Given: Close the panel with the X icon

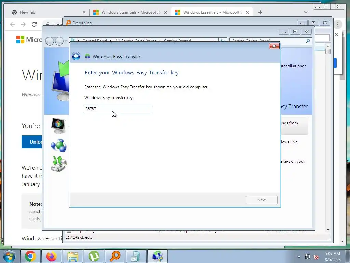Looking at the screenshot, I should 337,35.
